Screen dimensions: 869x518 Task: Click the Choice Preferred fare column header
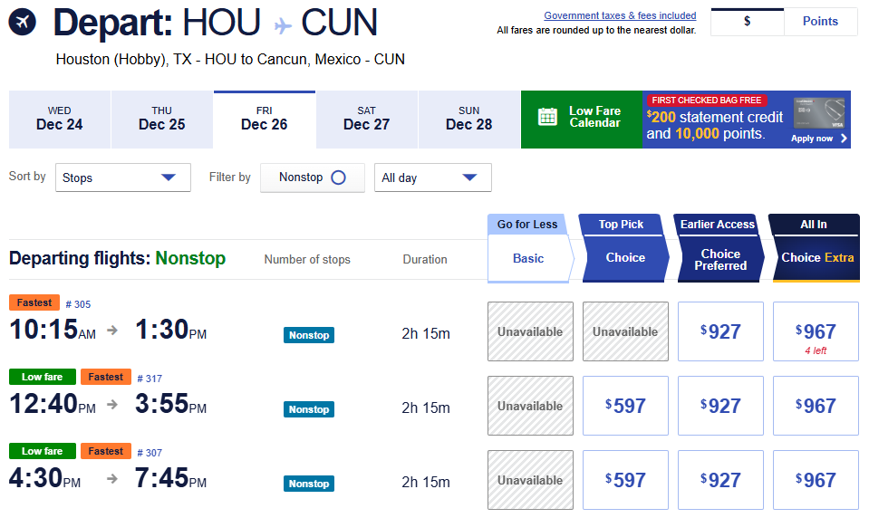click(x=720, y=259)
